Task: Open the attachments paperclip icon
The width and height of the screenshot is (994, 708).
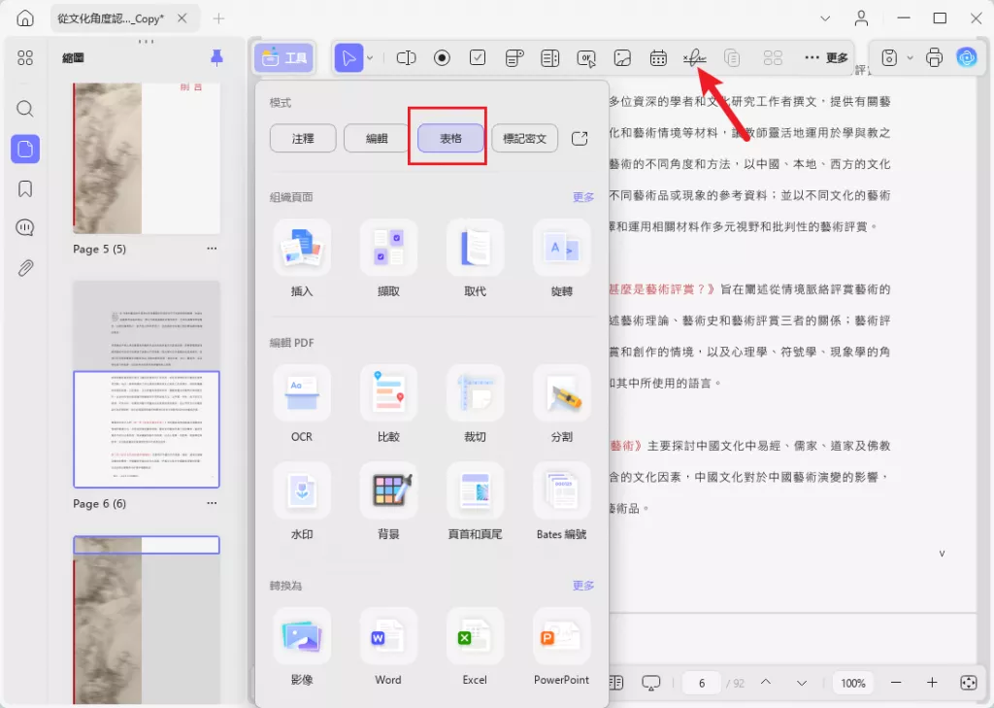Action: (x=25, y=268)
